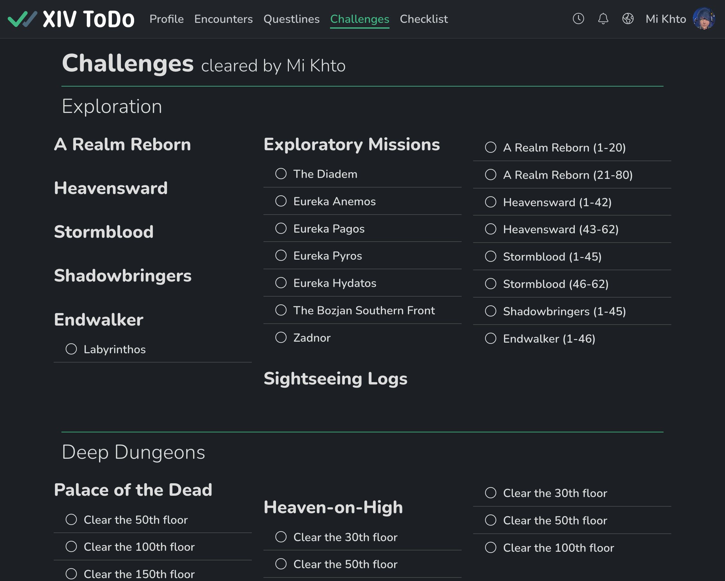Navigate to Profile section icon
Viewport: 725px width, 581px height.
tap(167, 19)
